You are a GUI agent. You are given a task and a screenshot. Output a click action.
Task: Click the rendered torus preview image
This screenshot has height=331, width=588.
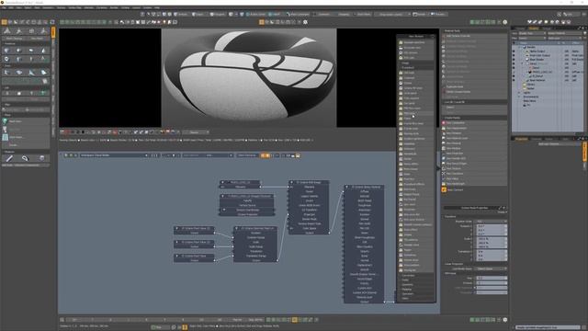249,77
